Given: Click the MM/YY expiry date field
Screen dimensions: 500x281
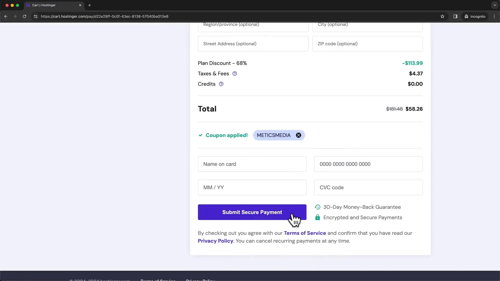Looking at the screenshot, I should coord(252,187).
